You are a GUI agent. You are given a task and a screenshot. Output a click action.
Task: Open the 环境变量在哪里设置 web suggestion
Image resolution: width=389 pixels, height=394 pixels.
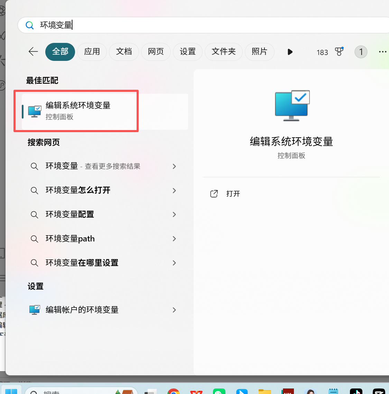click(x=82, y=263)
